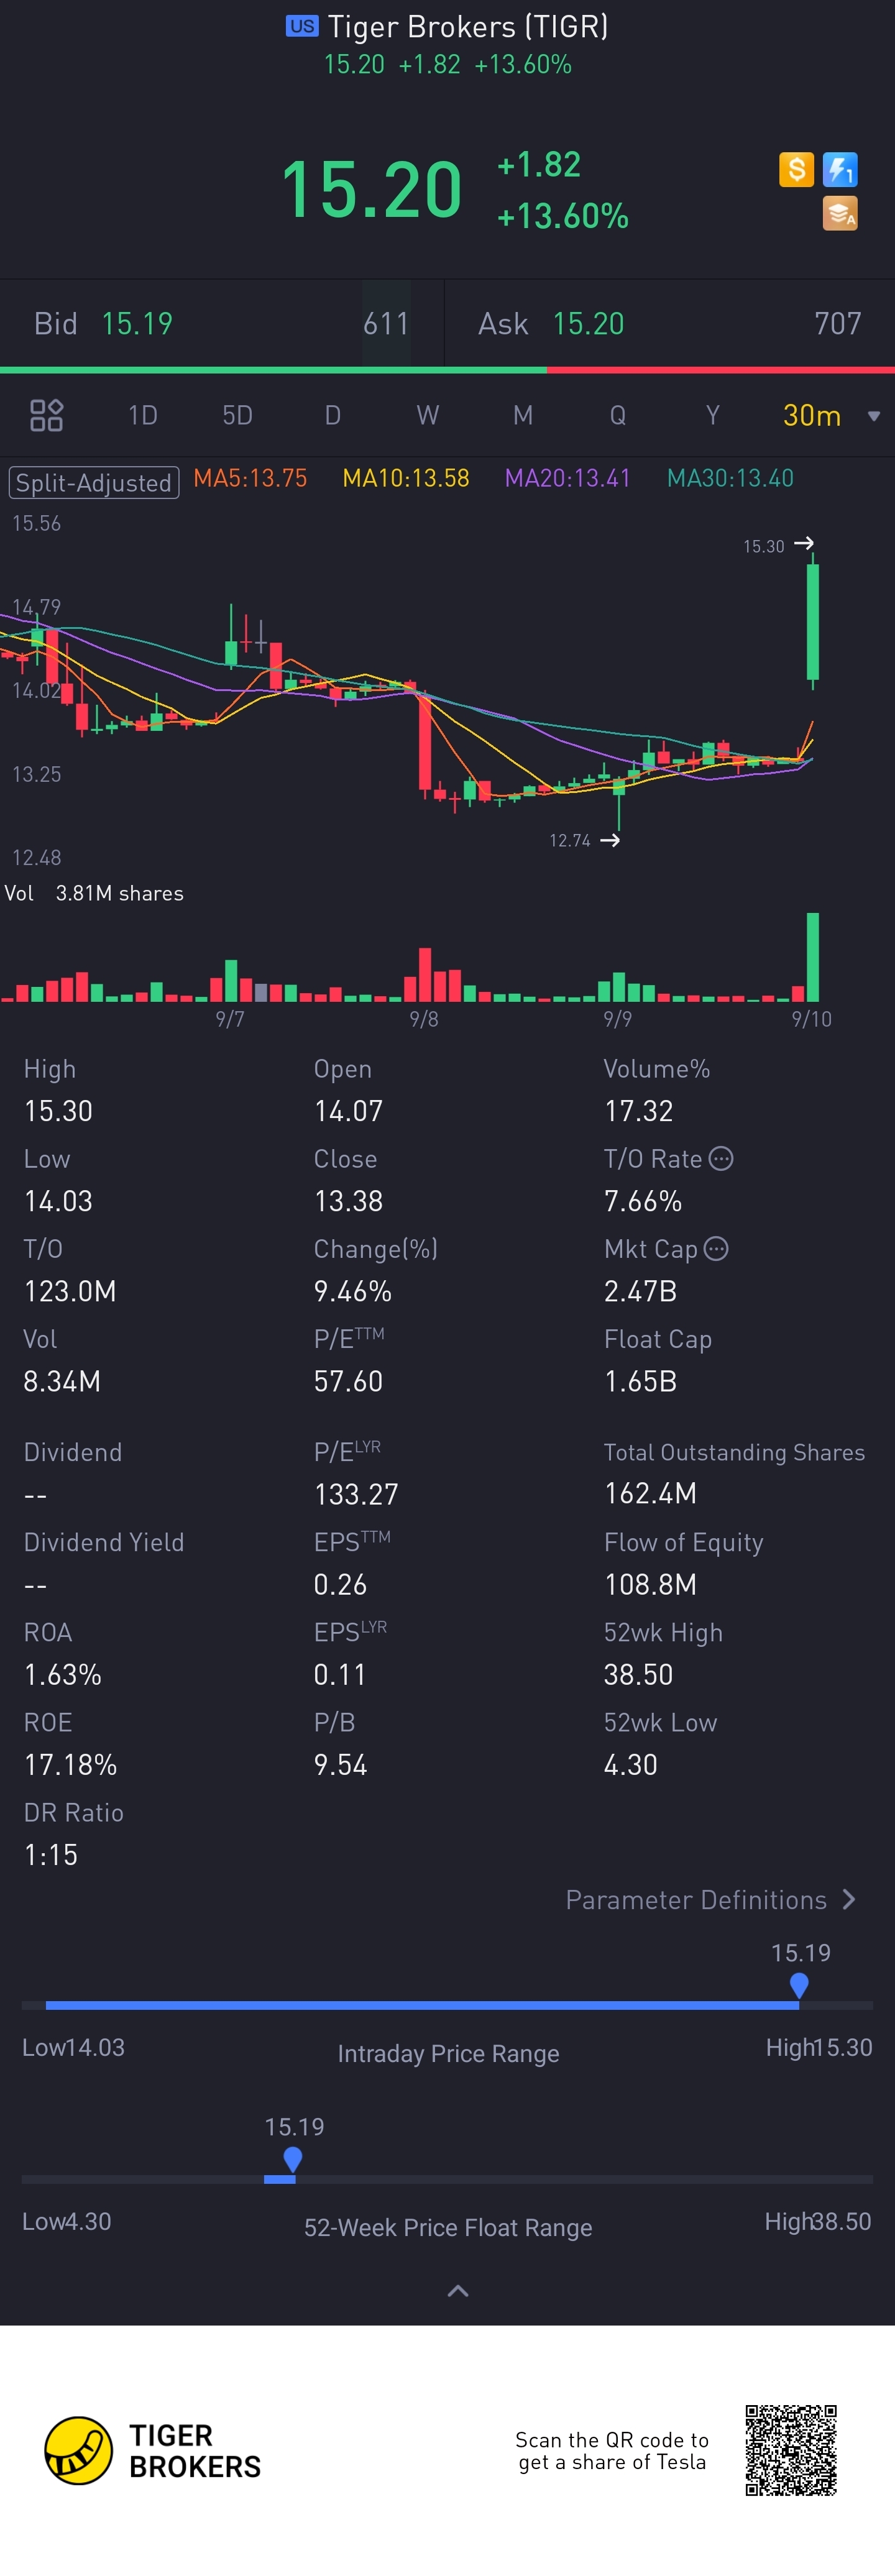Tap the ROE 17.18% value
The height and width of the screenshot is (2576, 895).
tap(70, 1764)
